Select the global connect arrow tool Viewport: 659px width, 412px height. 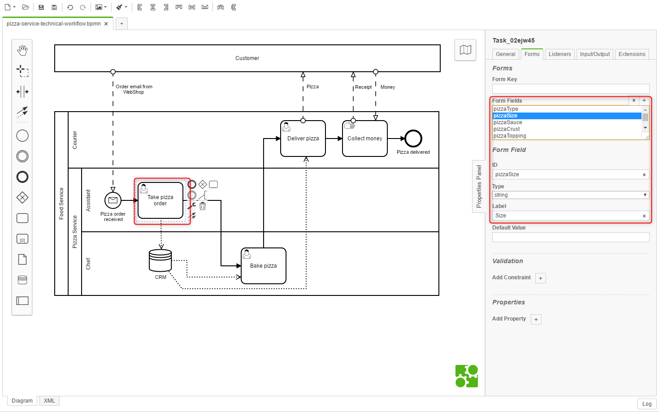point(22,111)
